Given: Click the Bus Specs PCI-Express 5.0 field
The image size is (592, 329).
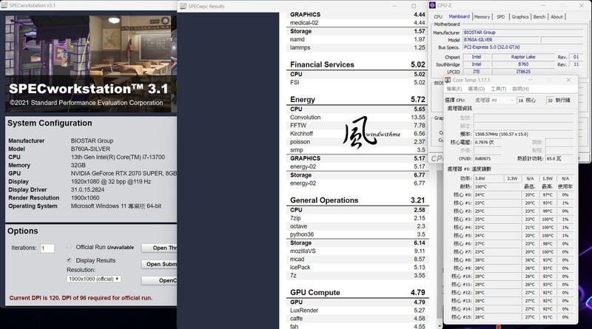Looking at the screenshot, I should pyautogui.click(x=523, y=47).
